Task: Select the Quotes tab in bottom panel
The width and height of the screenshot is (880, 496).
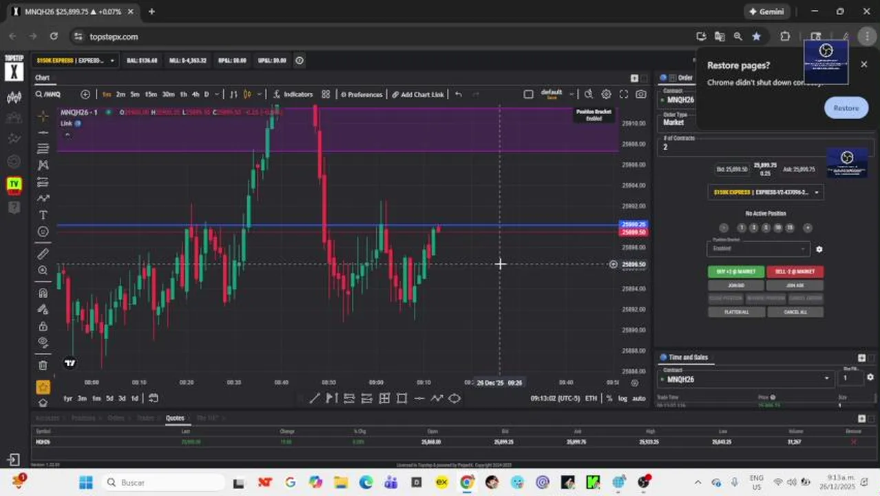Action: point(175,418)
